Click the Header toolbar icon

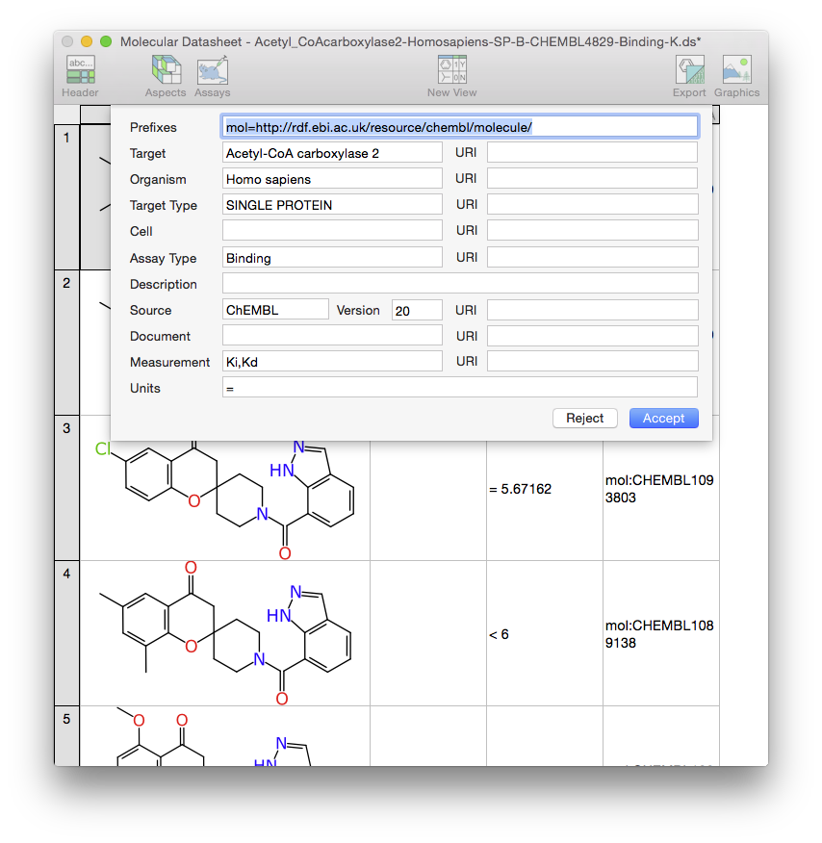click(80, 76)
